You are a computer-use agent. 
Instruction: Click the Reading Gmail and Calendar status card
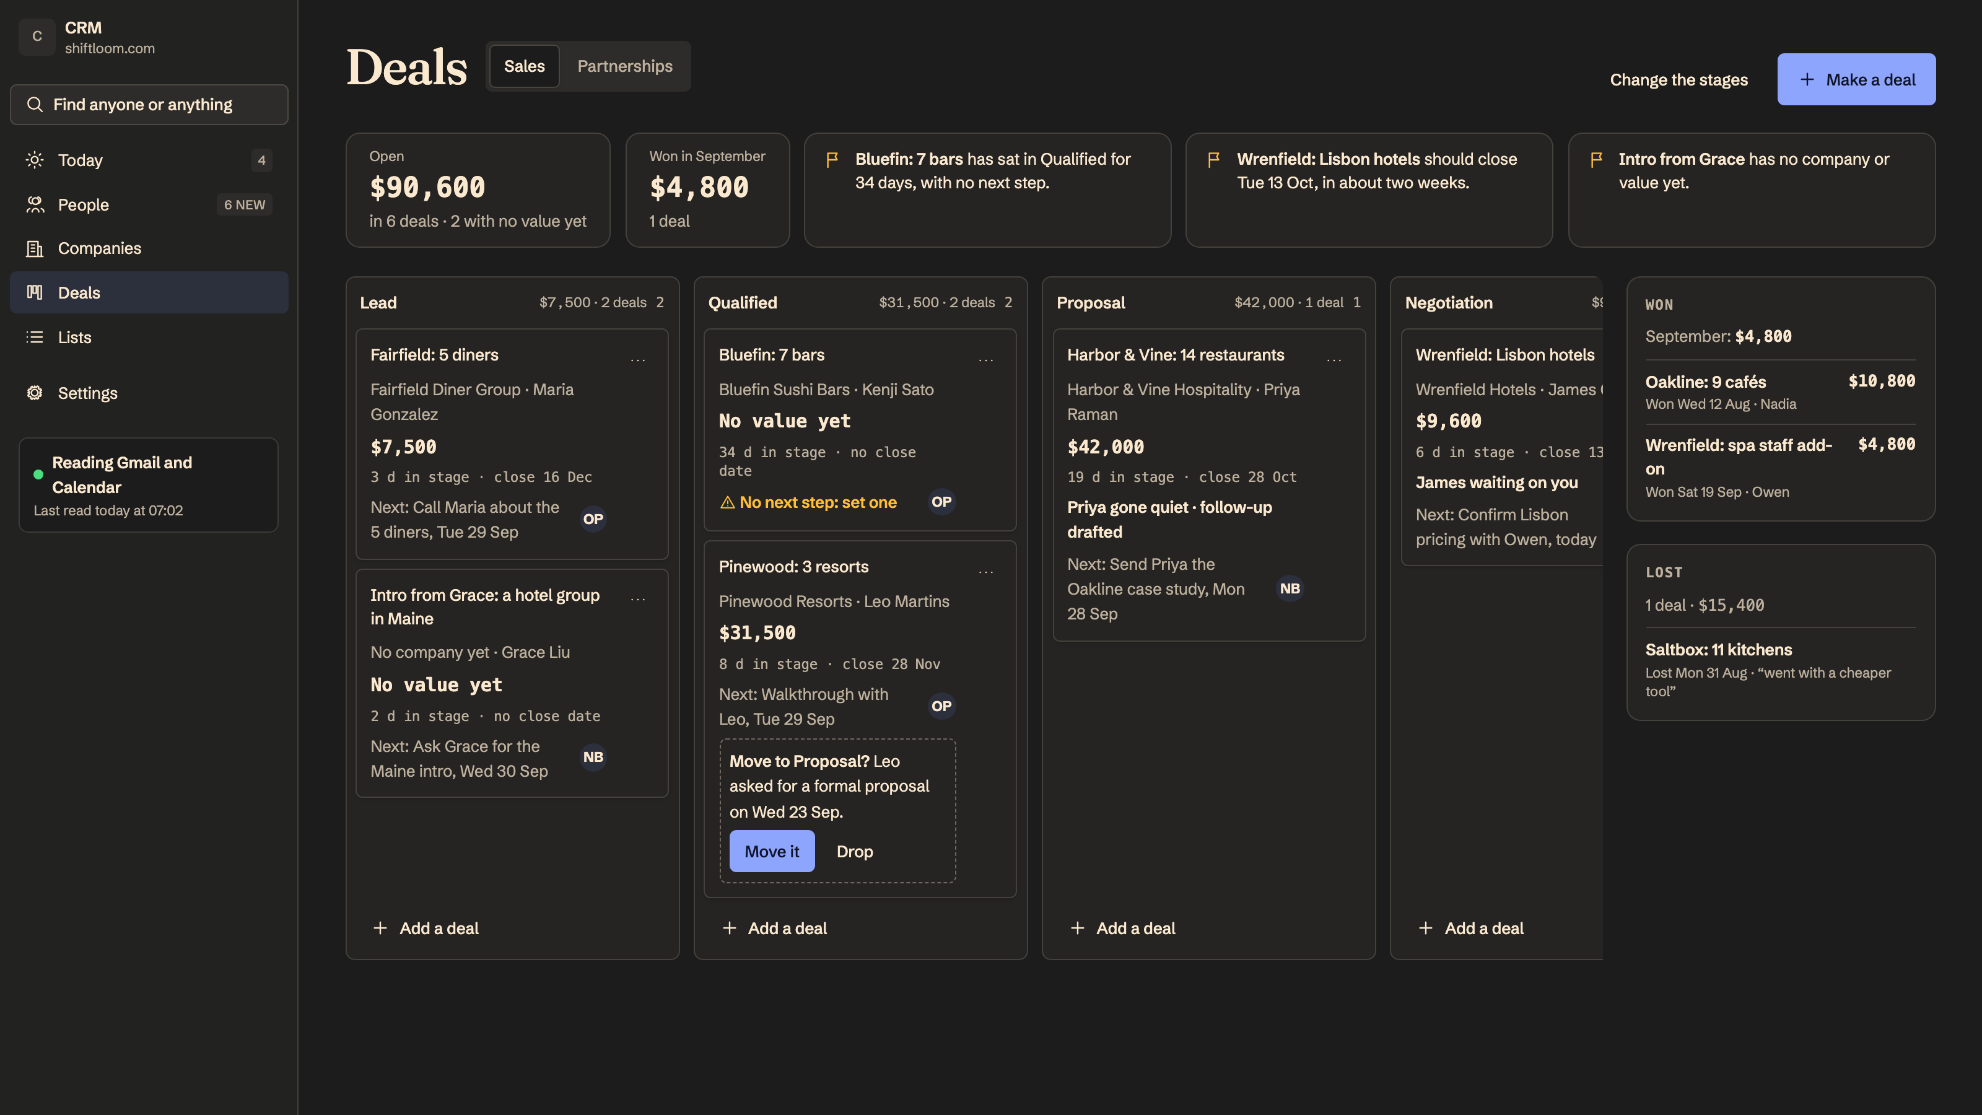149,485
